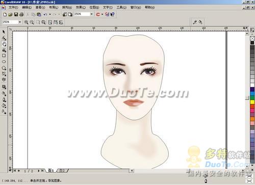Activate the What's This help pointer
This screenshot has height=185, width=255.
click(x=112, y=14)
